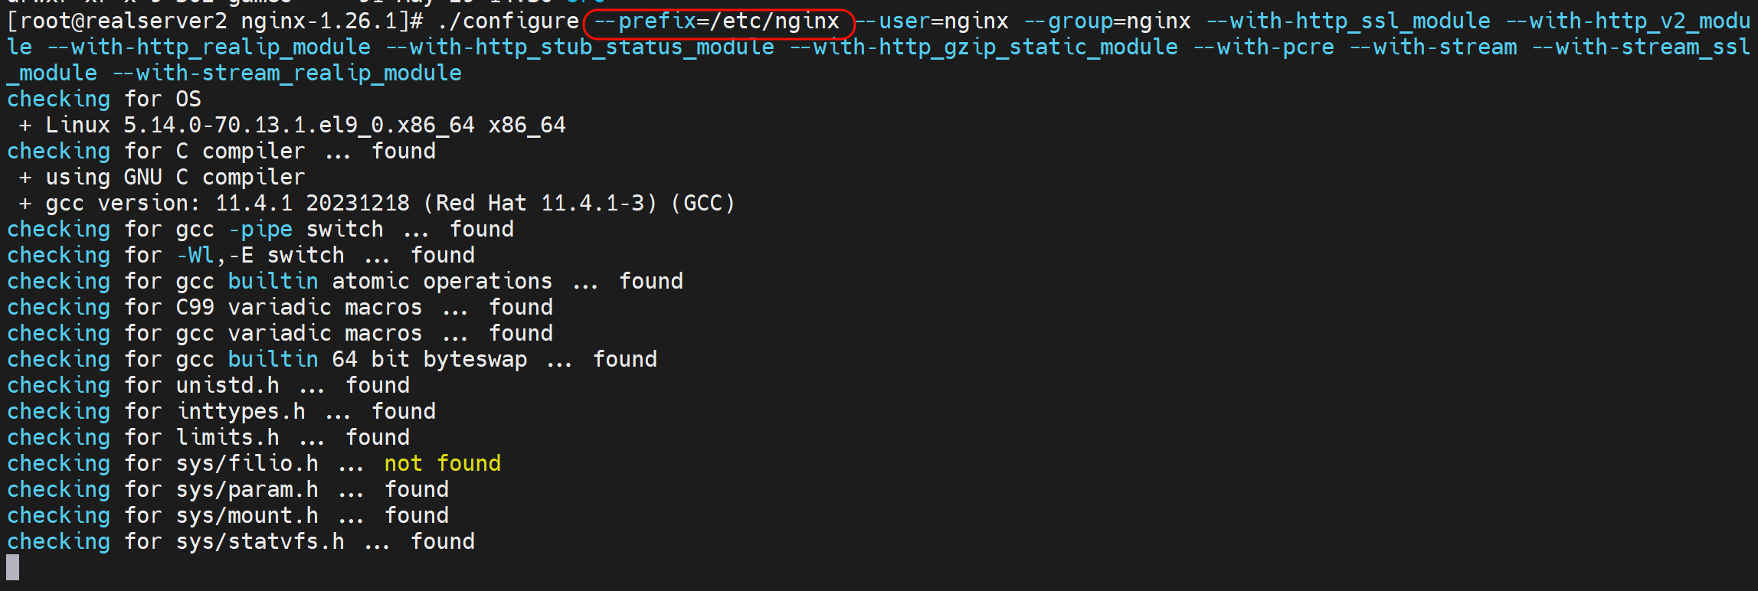Click the --with-http_realip_module flag
The width and height of the screenshot is (1758, 591).
click(208, 47)
